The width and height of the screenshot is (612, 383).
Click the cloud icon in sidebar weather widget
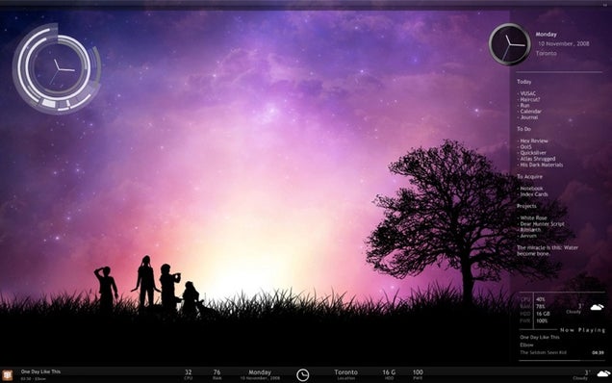click(597, 307)
